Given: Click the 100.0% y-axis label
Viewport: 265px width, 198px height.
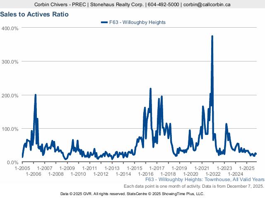Looking at the screenshot, I should (x=10, y=129).
